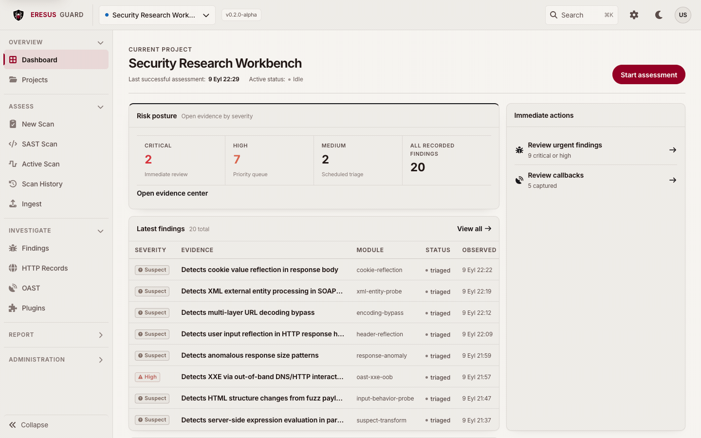
Task: Expand the Report section
Action: pyautogui.click(x=56, y=335)
